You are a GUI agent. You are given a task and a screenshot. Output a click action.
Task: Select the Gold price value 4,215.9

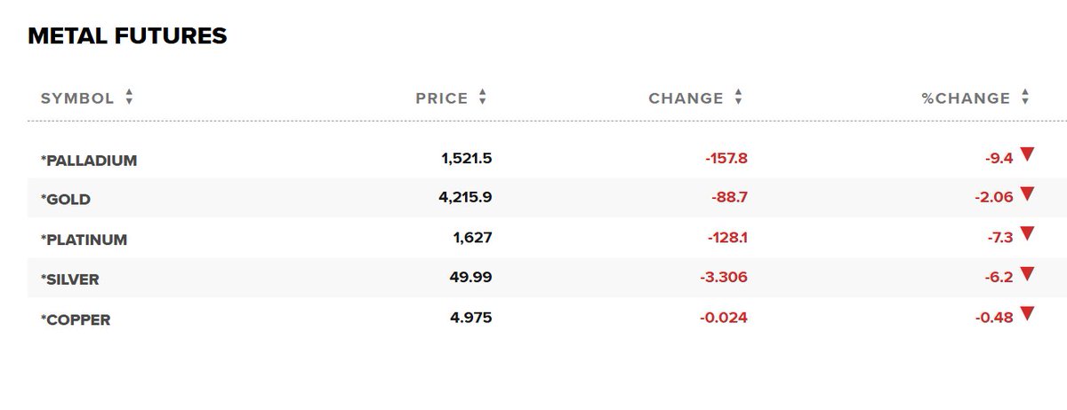(465, 197)
